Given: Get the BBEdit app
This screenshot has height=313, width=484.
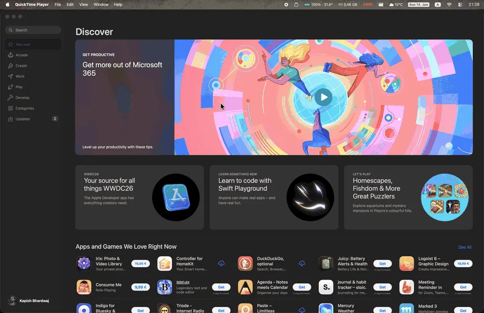Looking at the screenshot, I should (222, 287).
